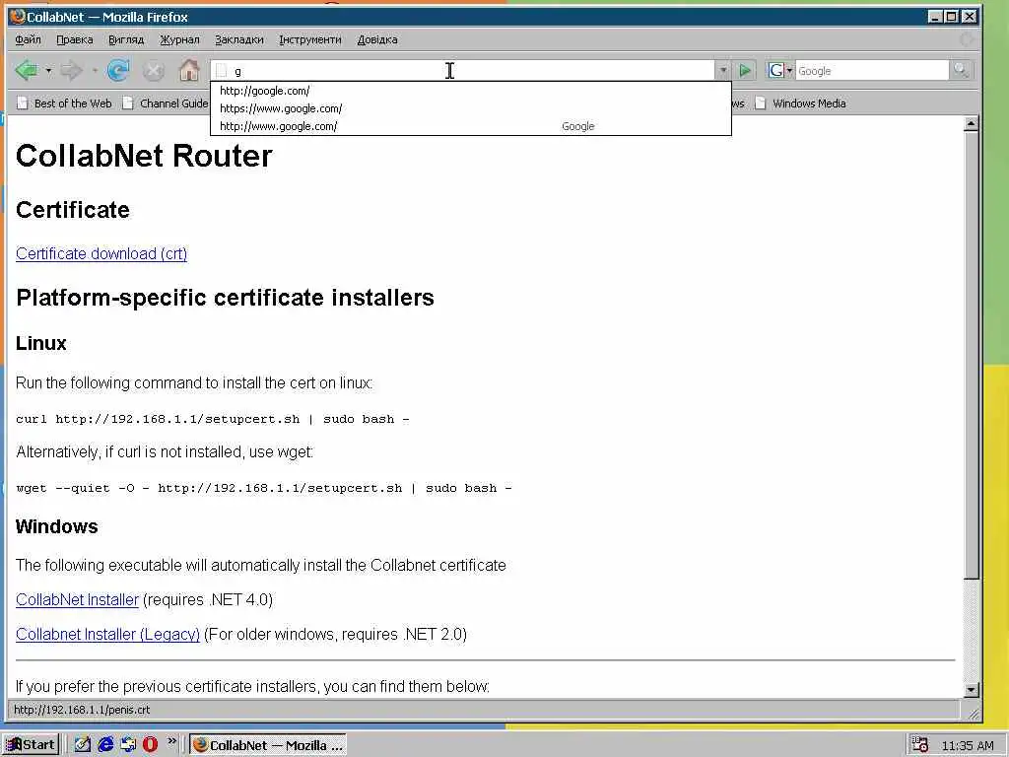Click the 11:35 AM tray clock
This screenshot has height=757, width=1009.
coord(968,745)
